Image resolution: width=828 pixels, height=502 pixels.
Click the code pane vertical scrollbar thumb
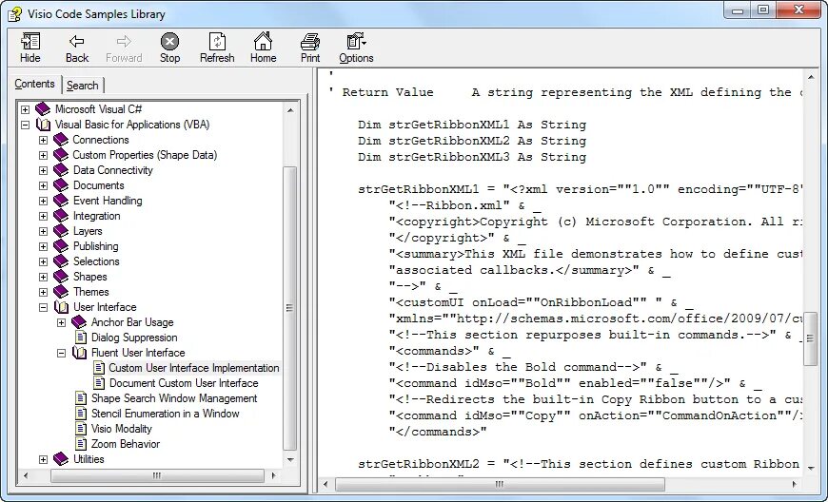coord(810,338)
